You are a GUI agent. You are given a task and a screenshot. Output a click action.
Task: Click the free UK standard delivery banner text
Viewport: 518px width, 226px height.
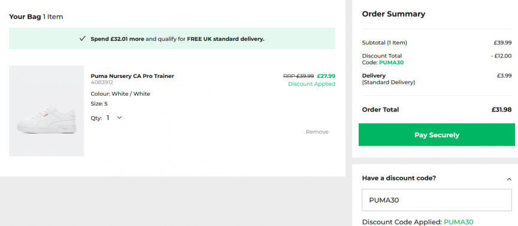(x=177, y=39)
